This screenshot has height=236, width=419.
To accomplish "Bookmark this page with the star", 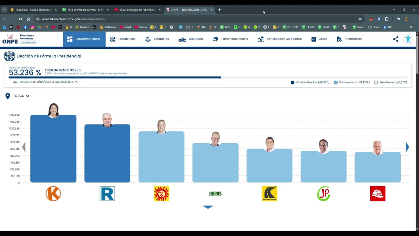I will [360, 19].
